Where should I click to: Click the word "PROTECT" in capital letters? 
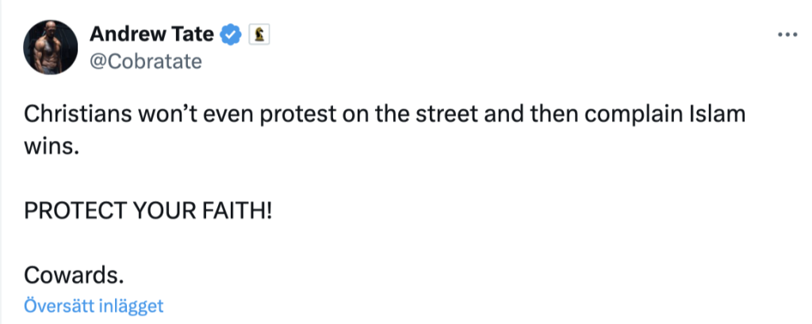(x=73, y=211)
